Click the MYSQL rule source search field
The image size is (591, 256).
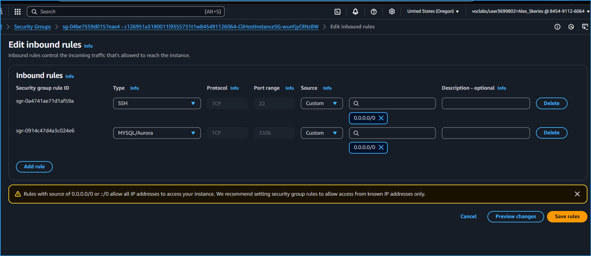pyautogui.click(x=392, y=133)
